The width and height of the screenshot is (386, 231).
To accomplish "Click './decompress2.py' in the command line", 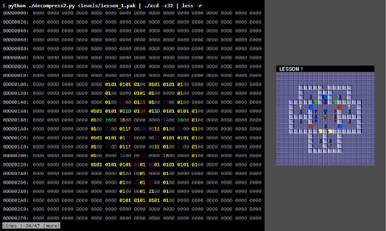I will (52, 6).
